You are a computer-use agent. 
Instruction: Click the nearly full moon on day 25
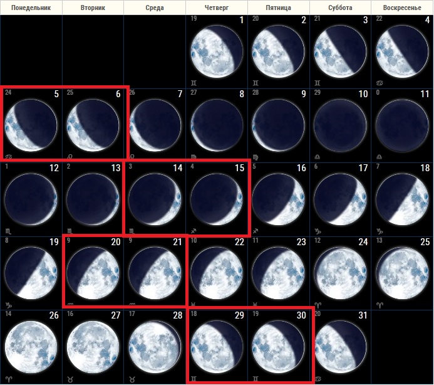tap(402, 273)
